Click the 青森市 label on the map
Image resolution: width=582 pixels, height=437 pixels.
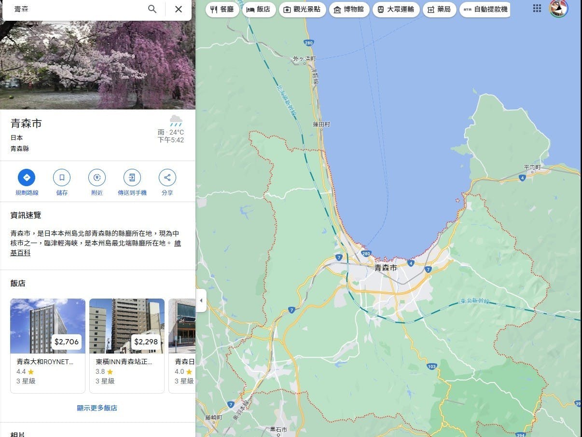click(386, 268)
